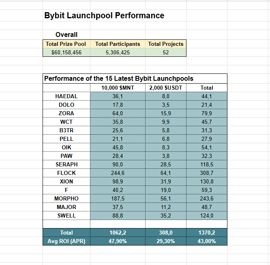
Task: Click the USDT average ROI 29,30%
Action: coord(166,241)
